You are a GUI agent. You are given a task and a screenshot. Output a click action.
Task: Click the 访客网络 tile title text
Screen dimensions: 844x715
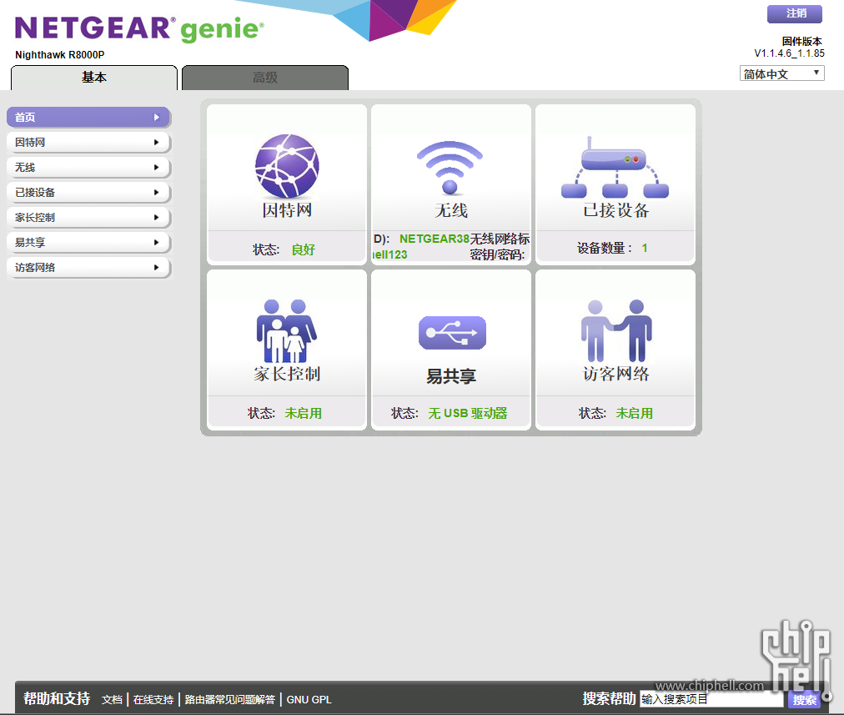point(615,374)
